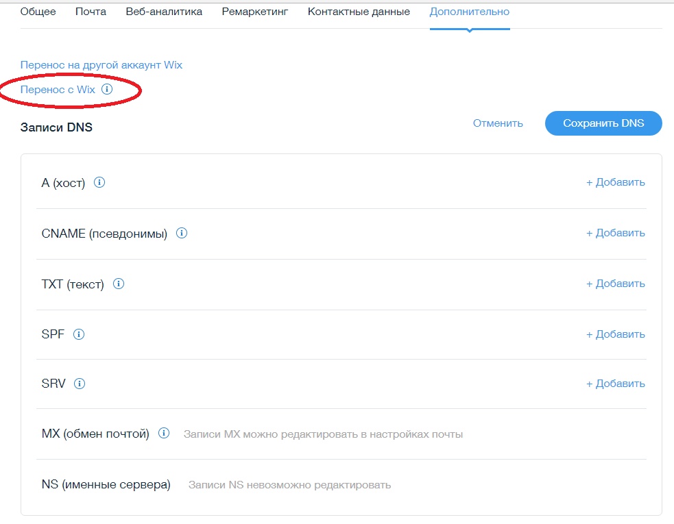674x524 pixels.
Task: Select the SRV label
Action: (53, 384)
